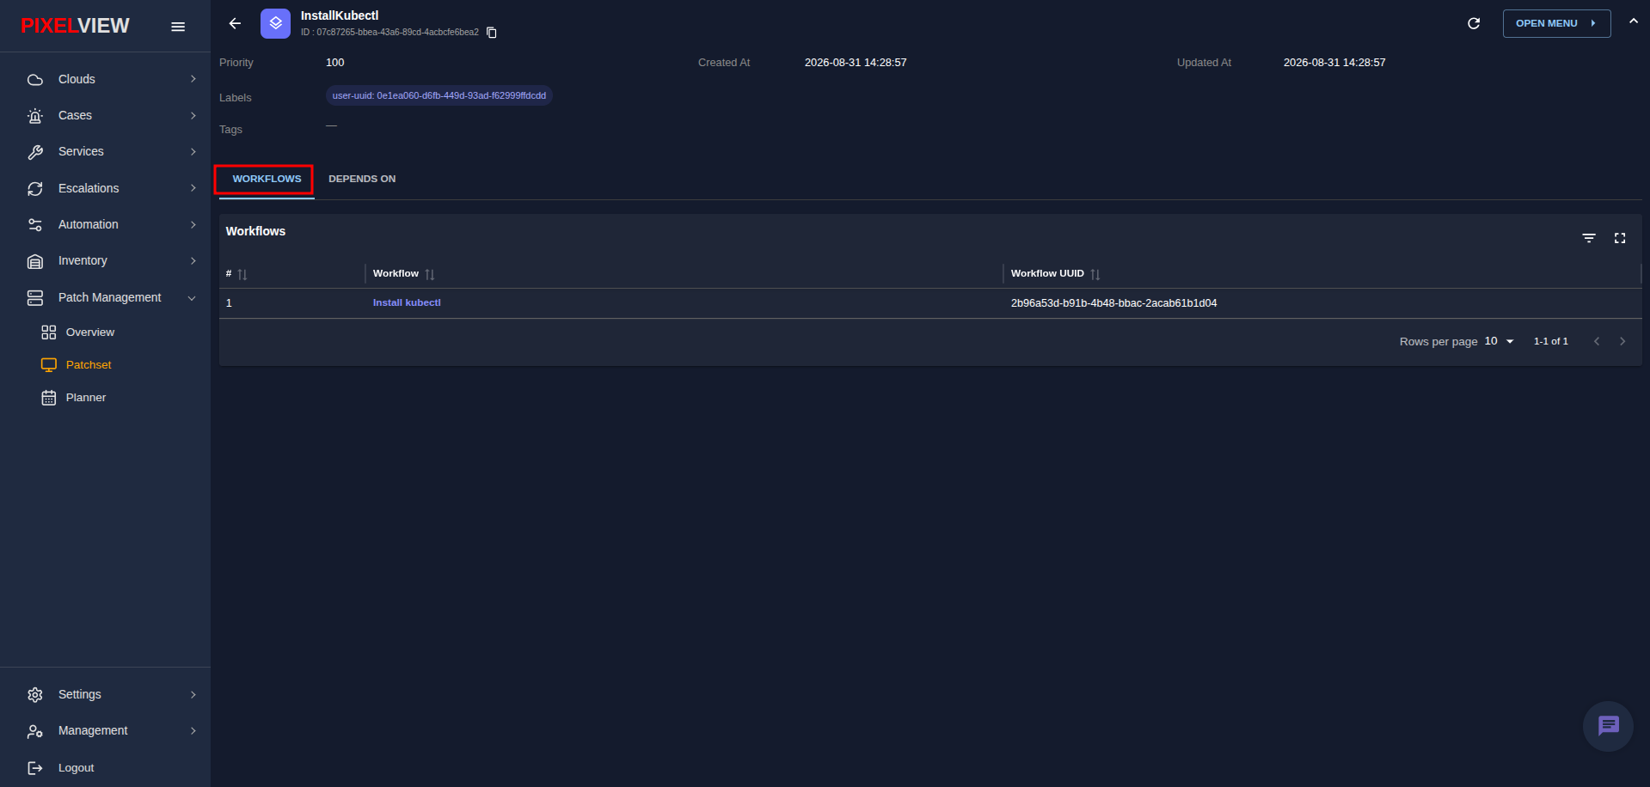Go back using the arrow icon

pos(235,24)
